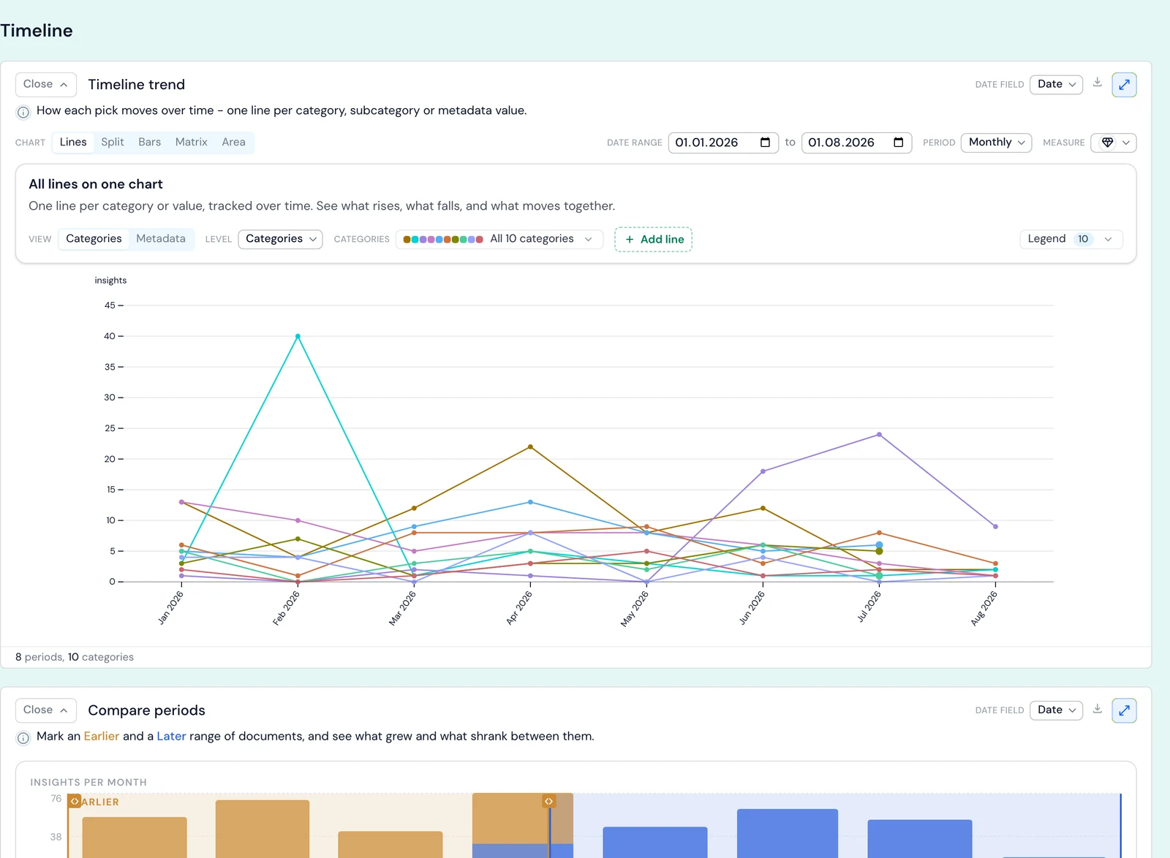Expand Timeline trend panel to fullscreen
Viewport: 1170px width, 858px height.
(x=1124, y=85)
